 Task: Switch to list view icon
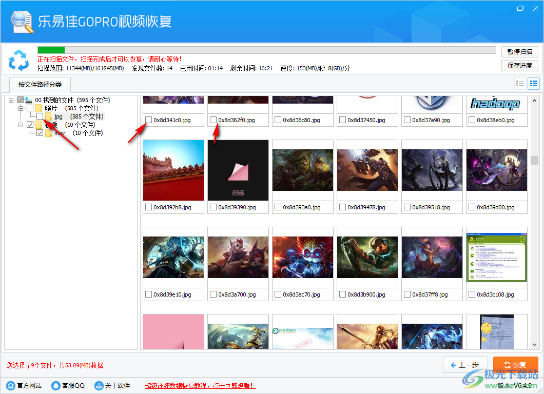tap(520, 83)
